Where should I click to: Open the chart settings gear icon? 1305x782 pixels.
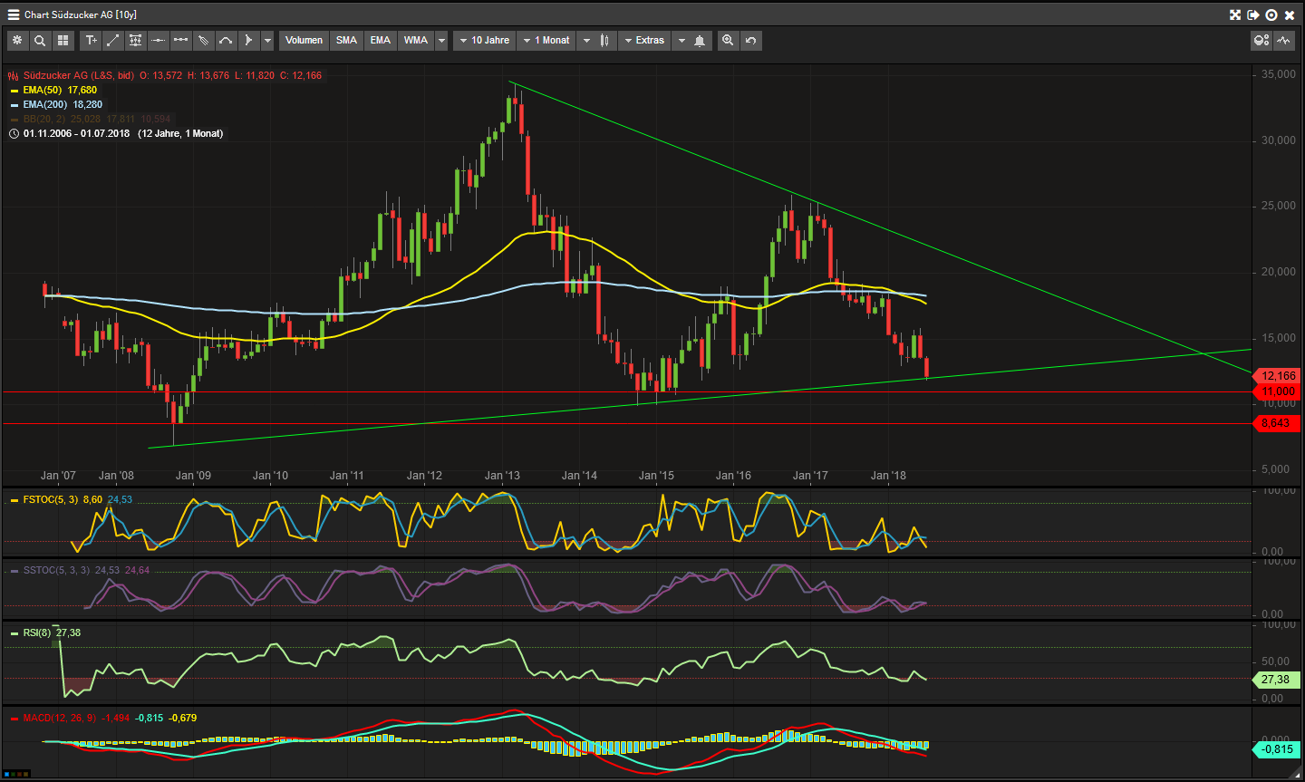pos(17,41)
